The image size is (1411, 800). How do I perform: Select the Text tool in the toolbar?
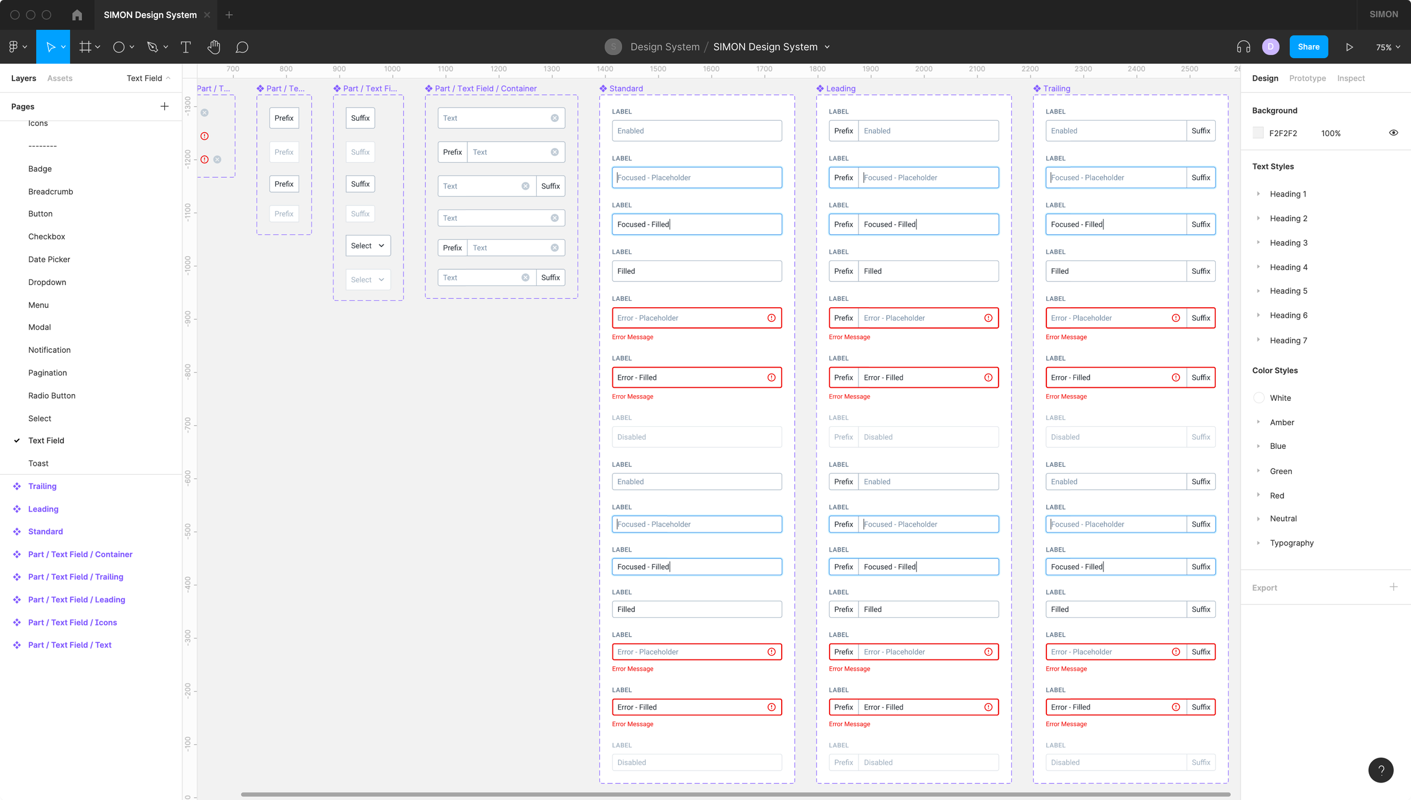tap(185, 47)
